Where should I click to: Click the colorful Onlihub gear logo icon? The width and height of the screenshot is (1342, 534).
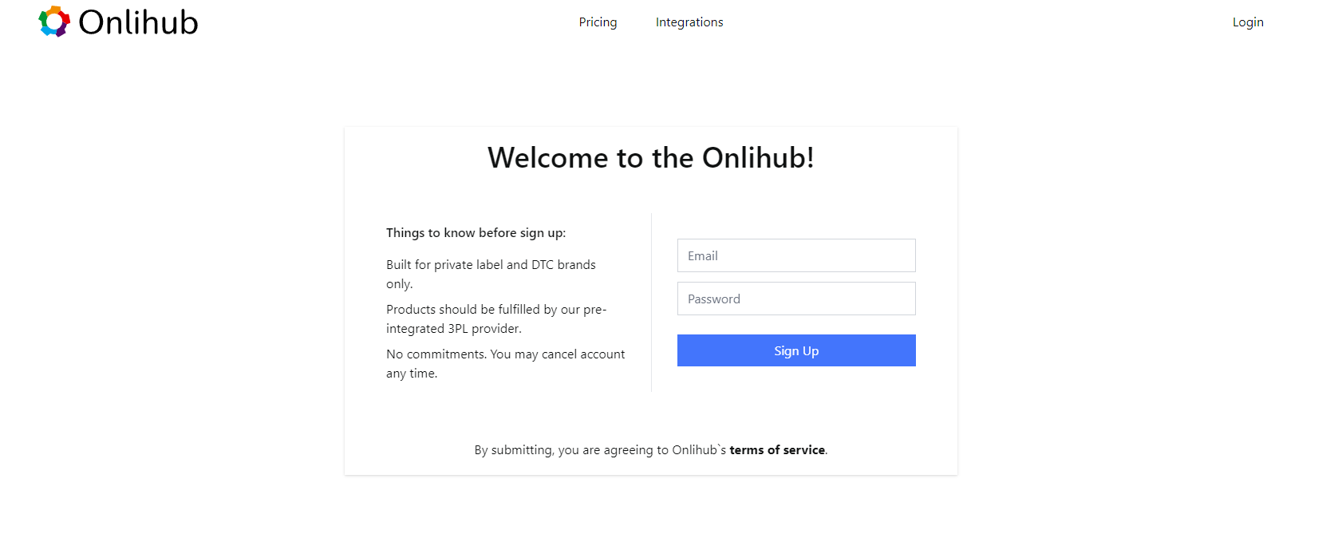[54, 22]
